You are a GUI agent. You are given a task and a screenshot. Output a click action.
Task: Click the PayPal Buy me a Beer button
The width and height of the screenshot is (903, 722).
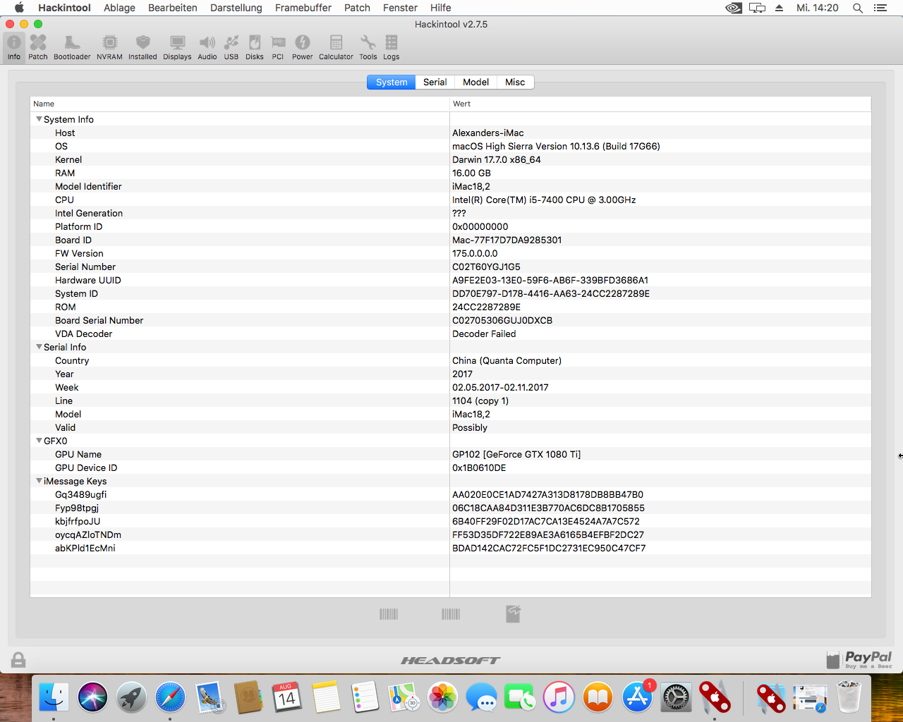point(860,660)
